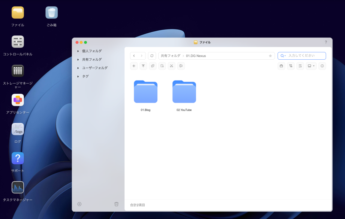Click the scissors cut toolbar icon
This screenshot has width=345, height=219.
(171, 66)
